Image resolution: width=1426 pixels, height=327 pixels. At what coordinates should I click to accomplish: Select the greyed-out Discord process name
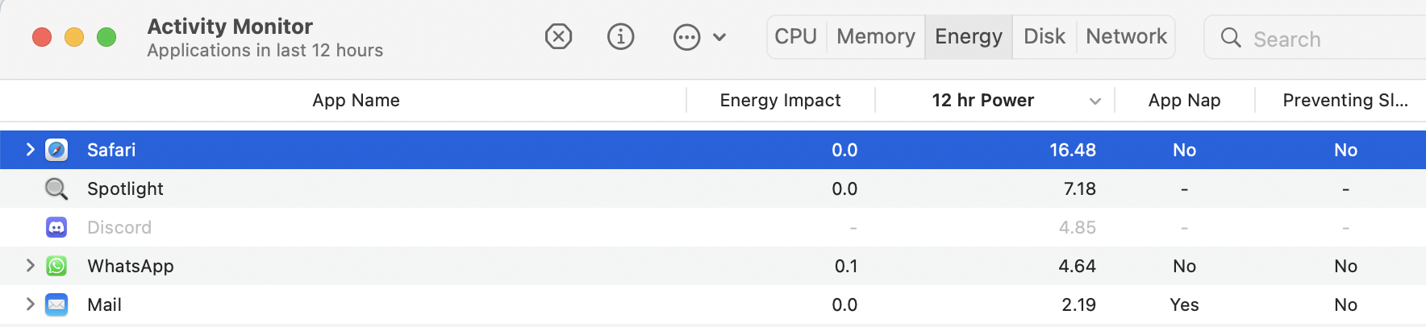tap(119, 227)
